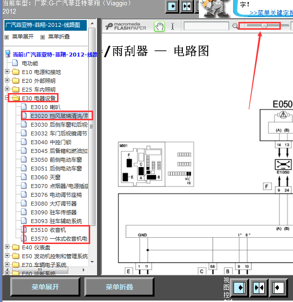Click the FlashPaper zoom slider handle
Image resolution: width=293 pixels, height=302 pixels.
click(x=264, y=25)
